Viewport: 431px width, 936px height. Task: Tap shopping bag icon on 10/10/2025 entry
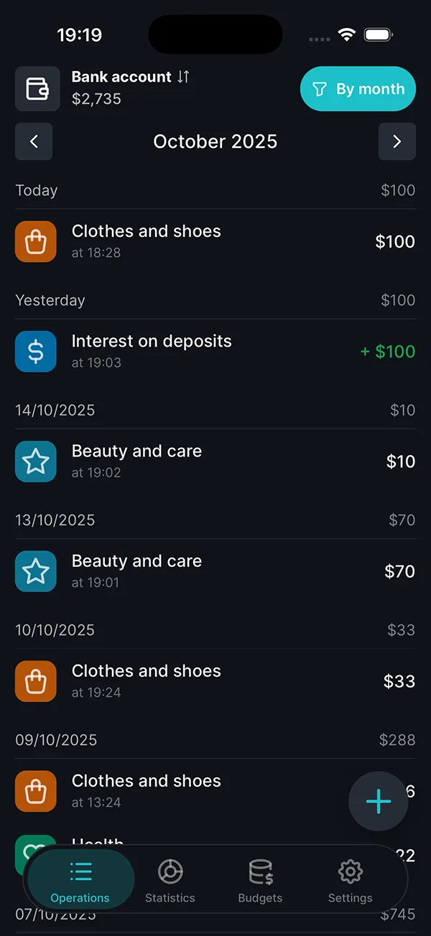pos(36,681)
